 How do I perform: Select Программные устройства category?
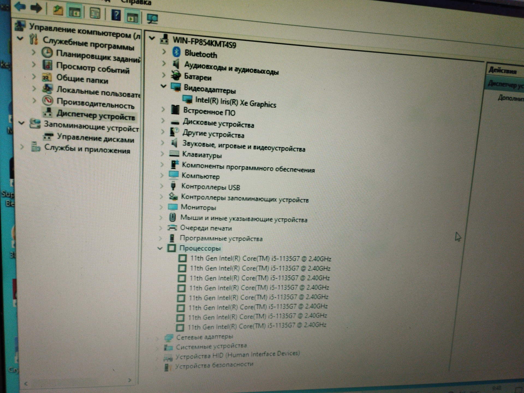point(221,239)
